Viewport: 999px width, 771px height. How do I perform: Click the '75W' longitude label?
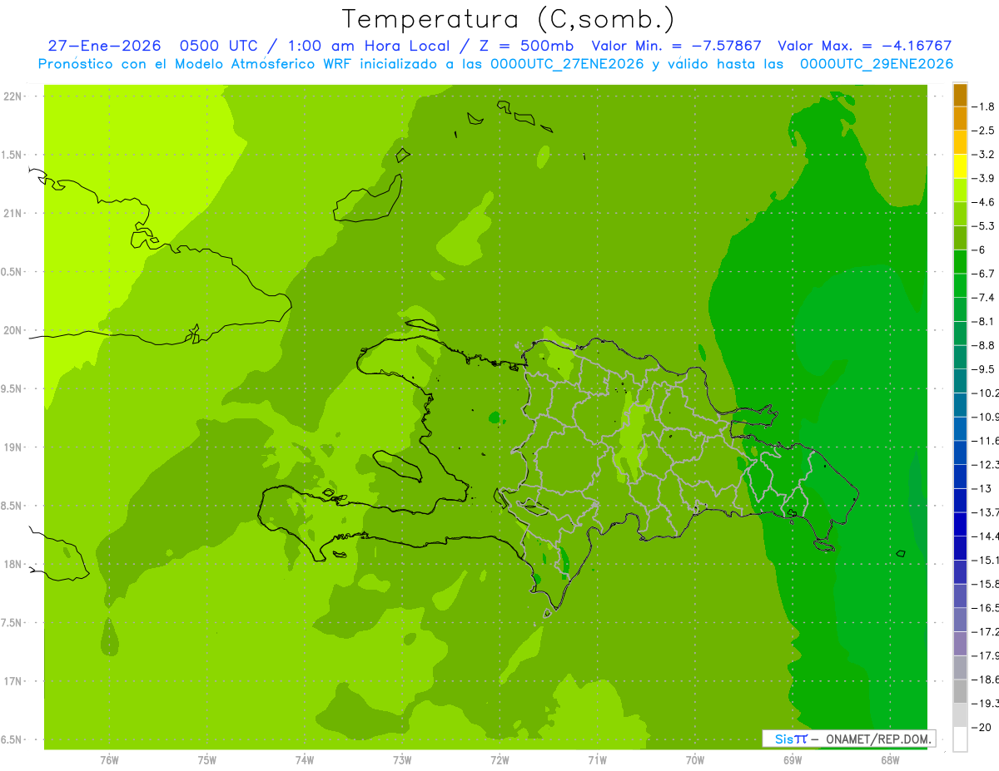click(x=207, y=760)
